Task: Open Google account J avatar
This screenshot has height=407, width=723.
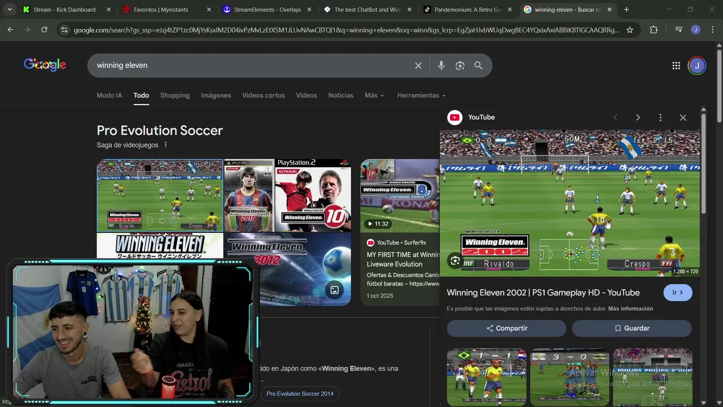Action: [x=697, y=66]
